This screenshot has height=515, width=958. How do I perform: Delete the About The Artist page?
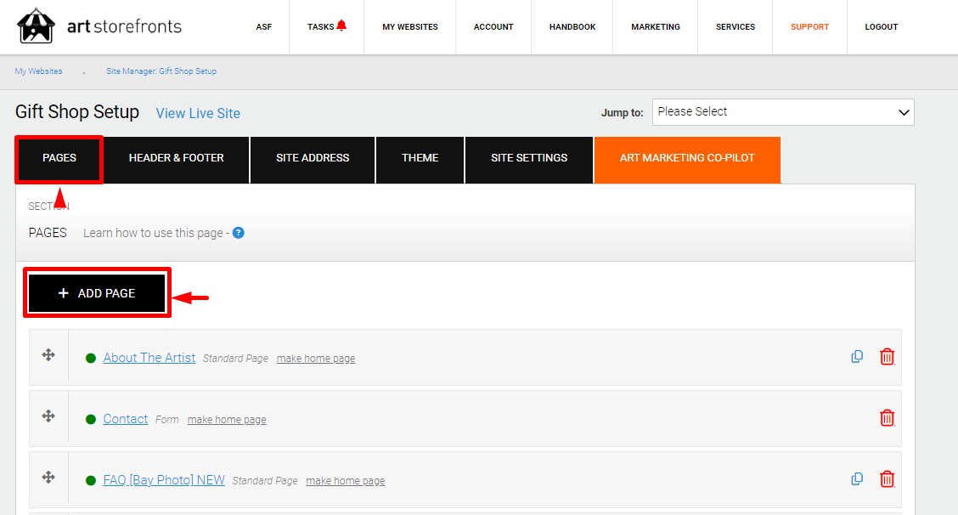coord(887,357)
